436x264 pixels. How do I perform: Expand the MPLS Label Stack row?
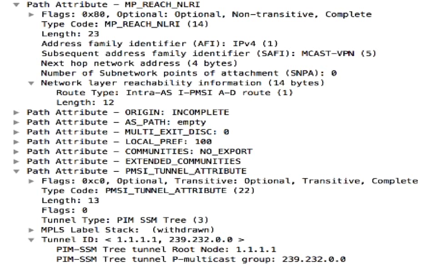pyautogui.click(x=31, y=230)
